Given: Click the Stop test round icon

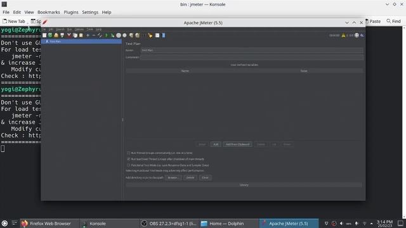Looking at the screenshot, I should coord(119,35).
